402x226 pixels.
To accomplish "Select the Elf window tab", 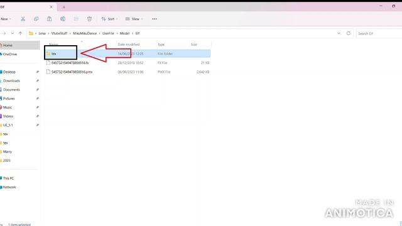I will 28,7.
